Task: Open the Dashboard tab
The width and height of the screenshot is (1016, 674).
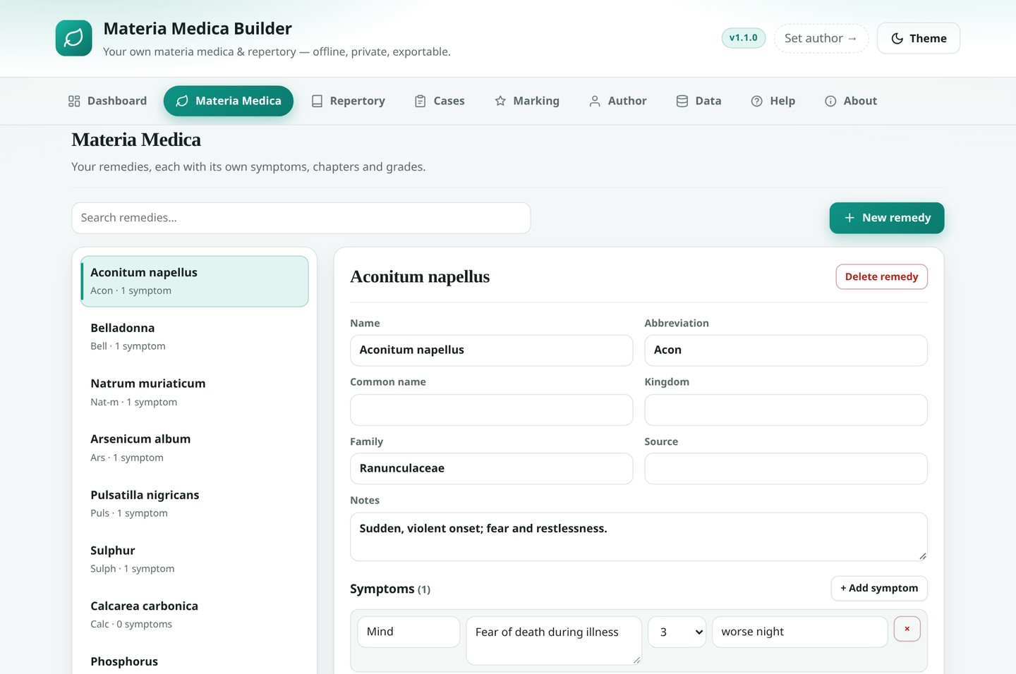Action: click(x=107, y=102)
